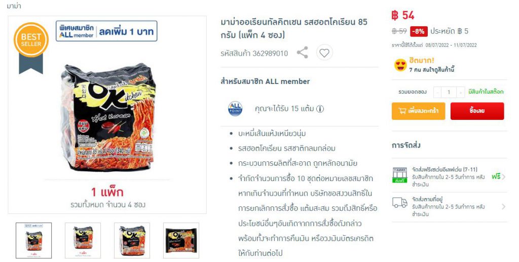The height and width of the screenshot is (262, 519).
Task: Click the red buy now button
Action: pyautogui.click(x=477, y=111)
